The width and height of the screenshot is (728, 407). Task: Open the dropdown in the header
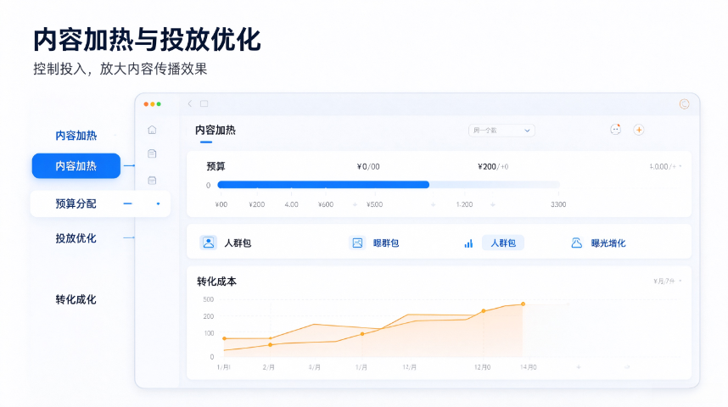pos(501,131)
